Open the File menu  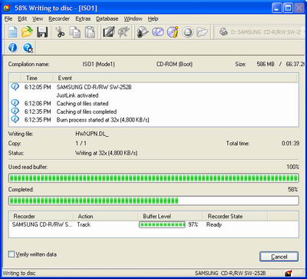point(8,18)
